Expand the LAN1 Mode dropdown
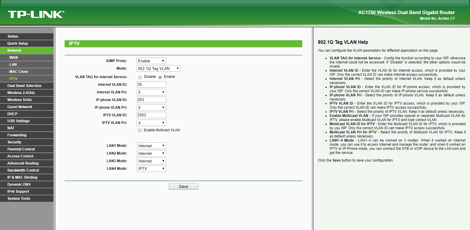Image resolution: width=470 pixels, height=230 pixels. pyautogui.click(x=152, y=146)
